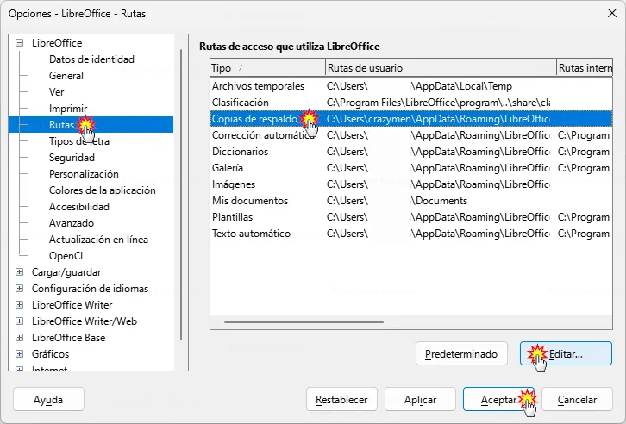Viewport: 626px width, 424px height.
Task: Click the Predeterminado button
Action: click(461, 354)
